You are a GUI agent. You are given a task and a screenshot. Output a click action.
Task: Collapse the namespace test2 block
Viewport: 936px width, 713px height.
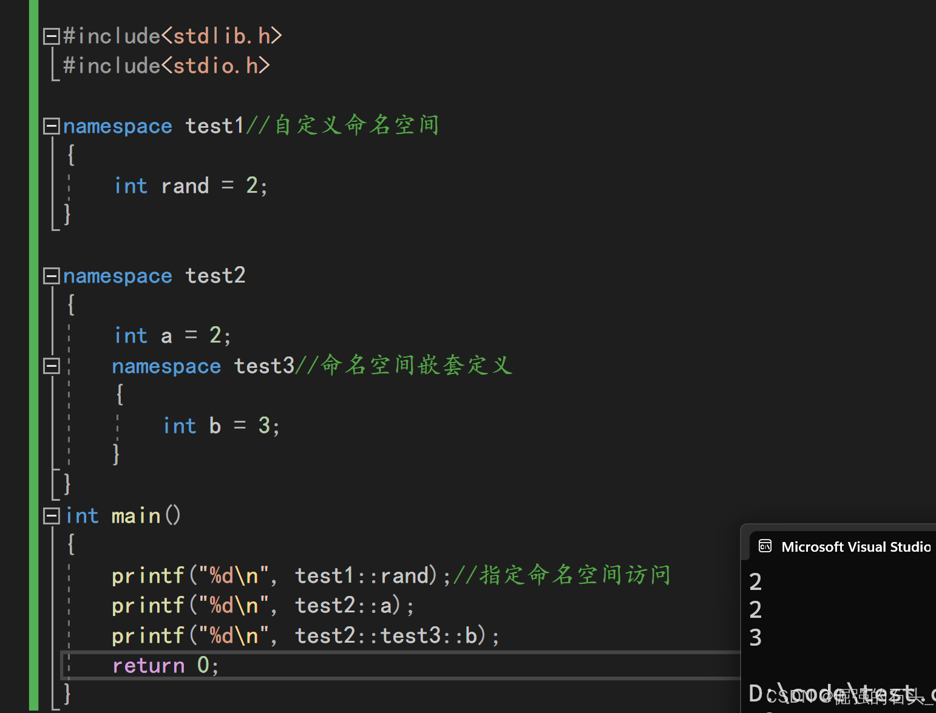point(51,276)
